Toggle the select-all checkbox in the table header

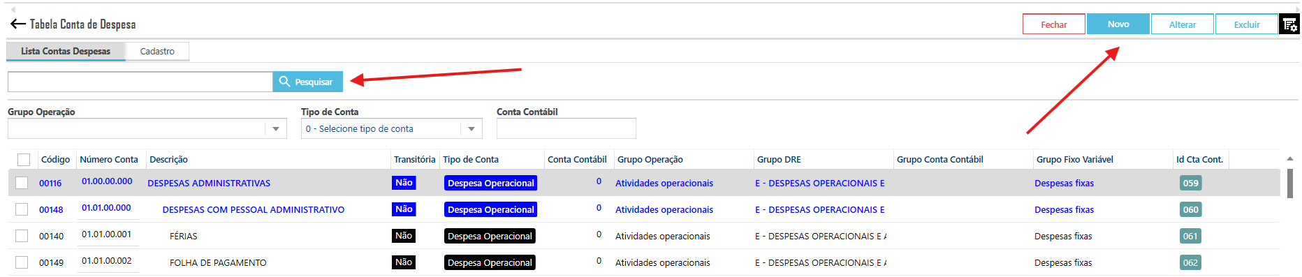pos(24,160)
